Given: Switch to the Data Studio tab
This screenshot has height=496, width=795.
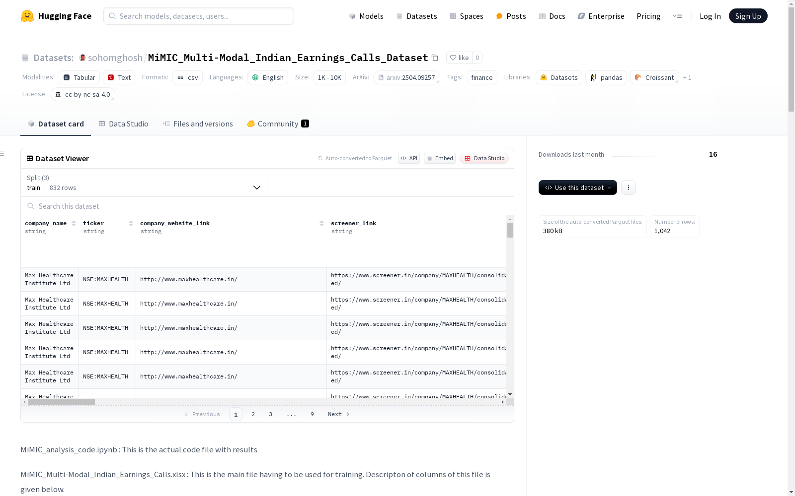Looking at the screenshot, I should pos(123,124).
